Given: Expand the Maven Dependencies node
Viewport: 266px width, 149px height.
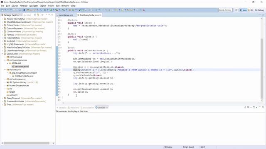Looking at the screenshot, I should point(5,86).
